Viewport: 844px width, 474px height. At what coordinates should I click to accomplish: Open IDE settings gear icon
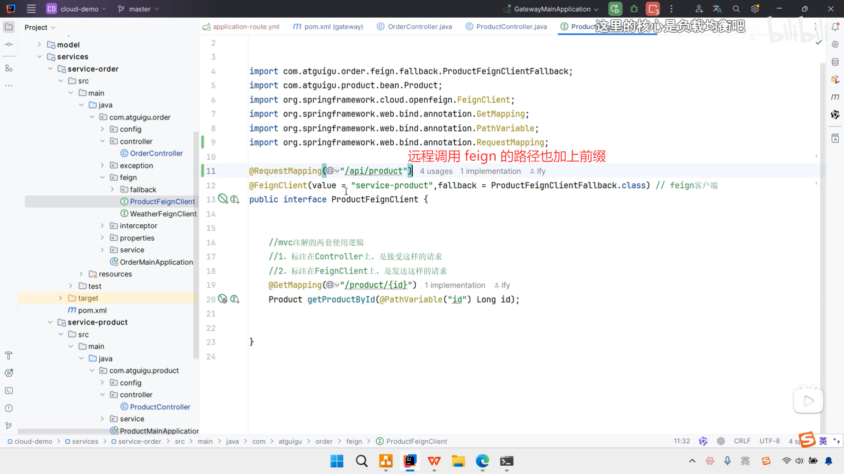coord(755,9)
